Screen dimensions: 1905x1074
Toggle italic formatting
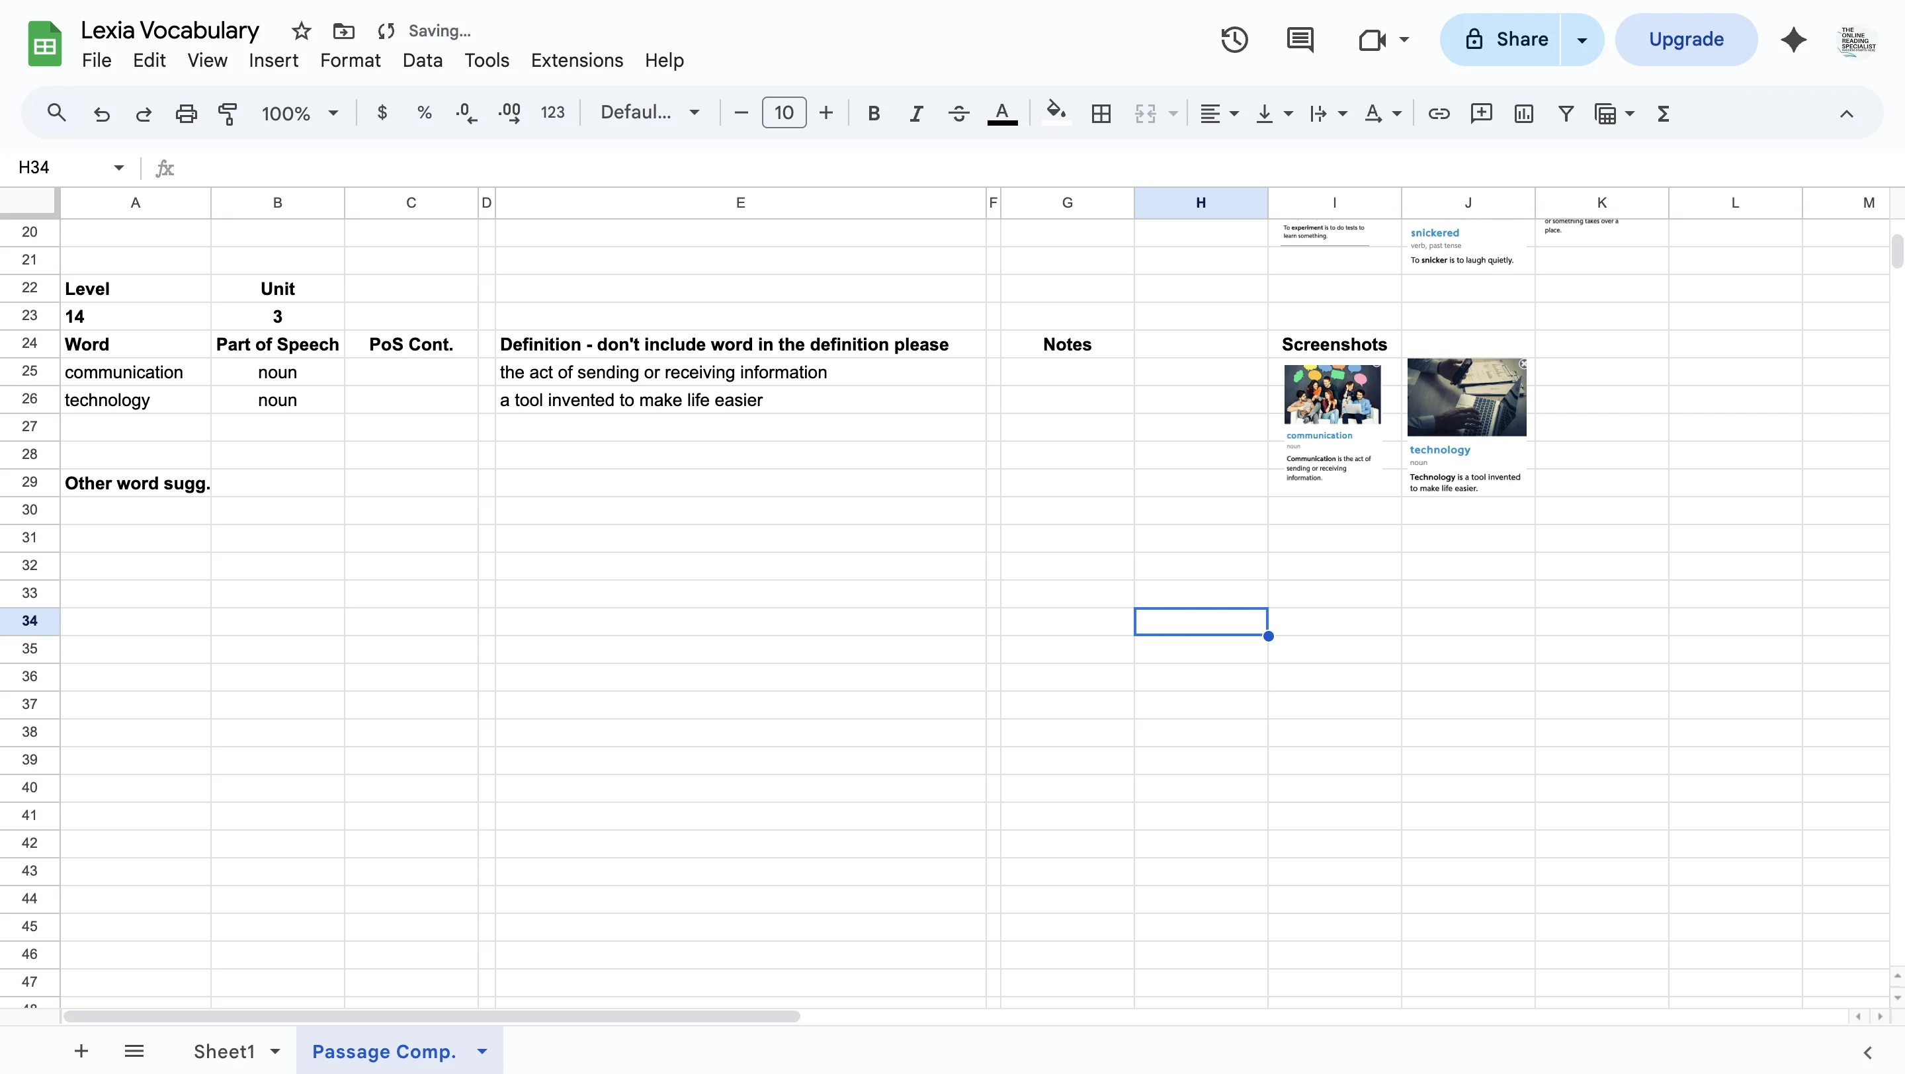point(915,112)
